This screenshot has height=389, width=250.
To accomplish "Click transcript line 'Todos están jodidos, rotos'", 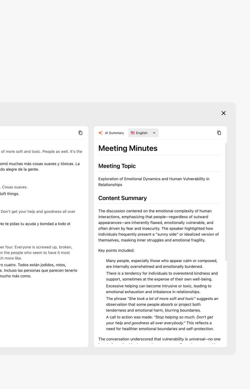I will tap(39, 270).
